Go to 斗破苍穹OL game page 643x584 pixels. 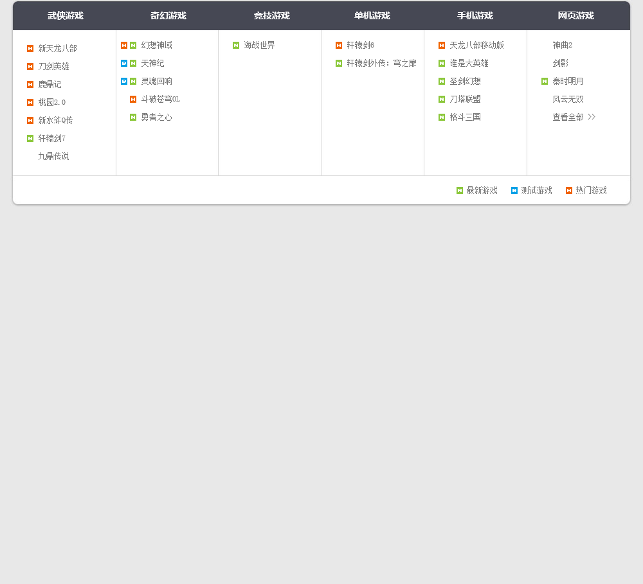[160, 99]
